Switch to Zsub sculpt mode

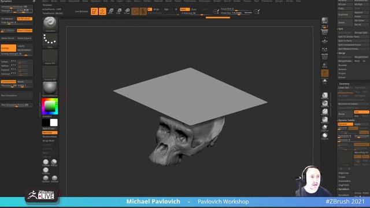(194, 9)
